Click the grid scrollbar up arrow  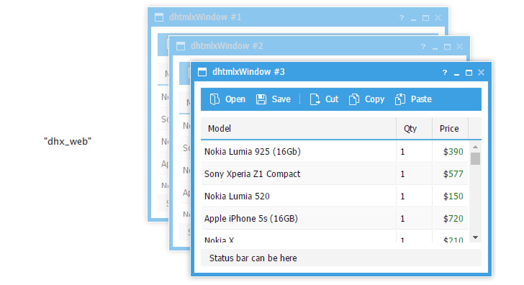(475, 146)
